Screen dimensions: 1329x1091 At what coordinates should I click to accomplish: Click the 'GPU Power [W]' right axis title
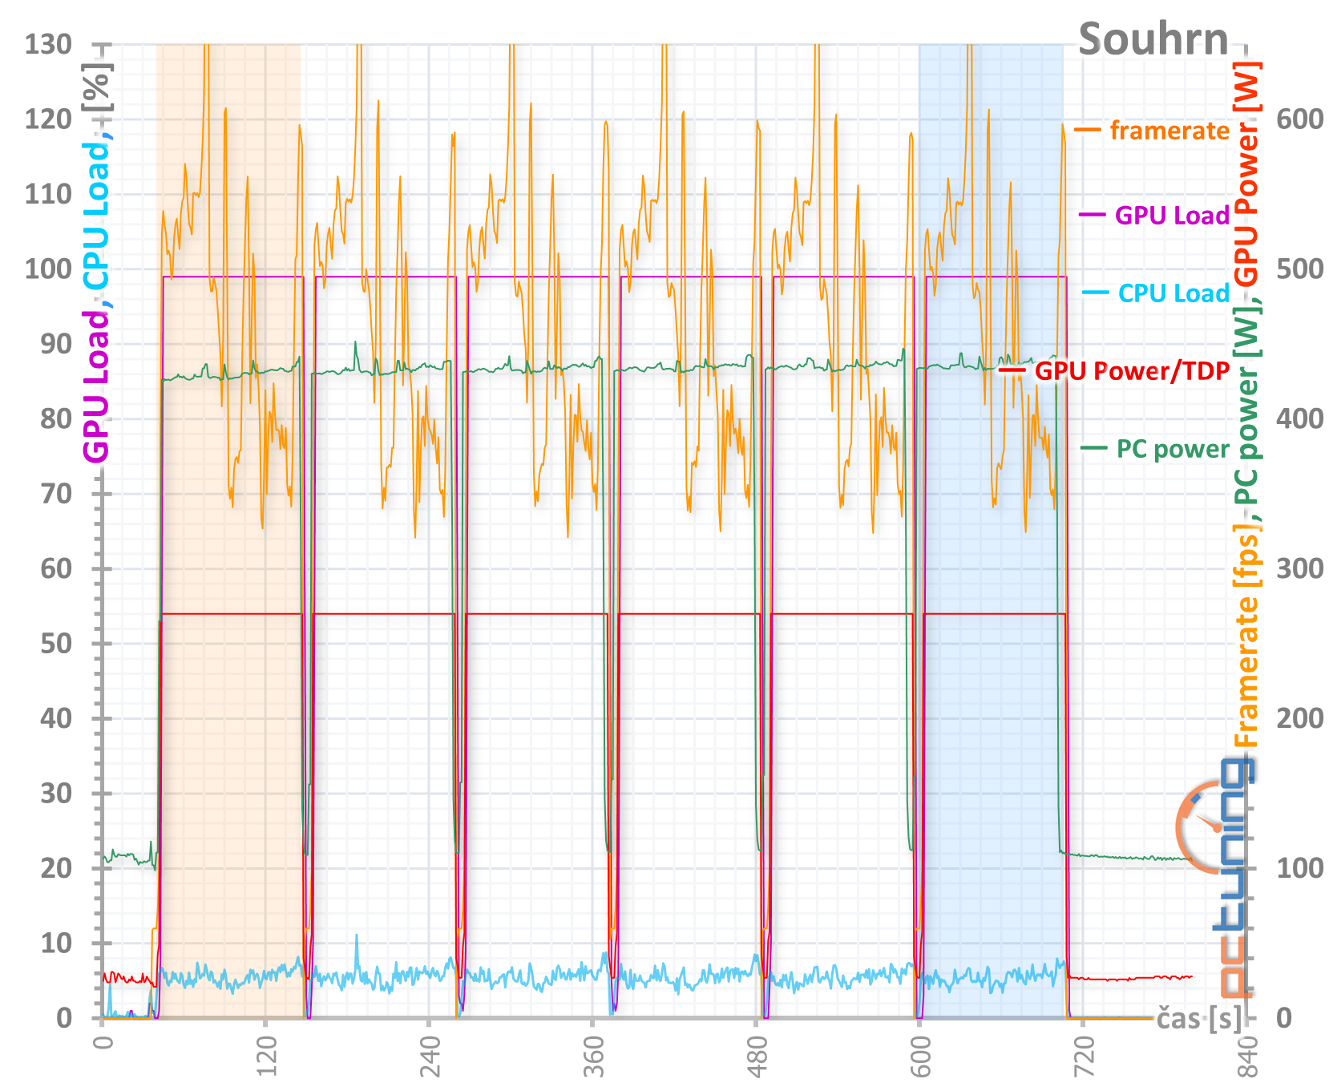1246,174
